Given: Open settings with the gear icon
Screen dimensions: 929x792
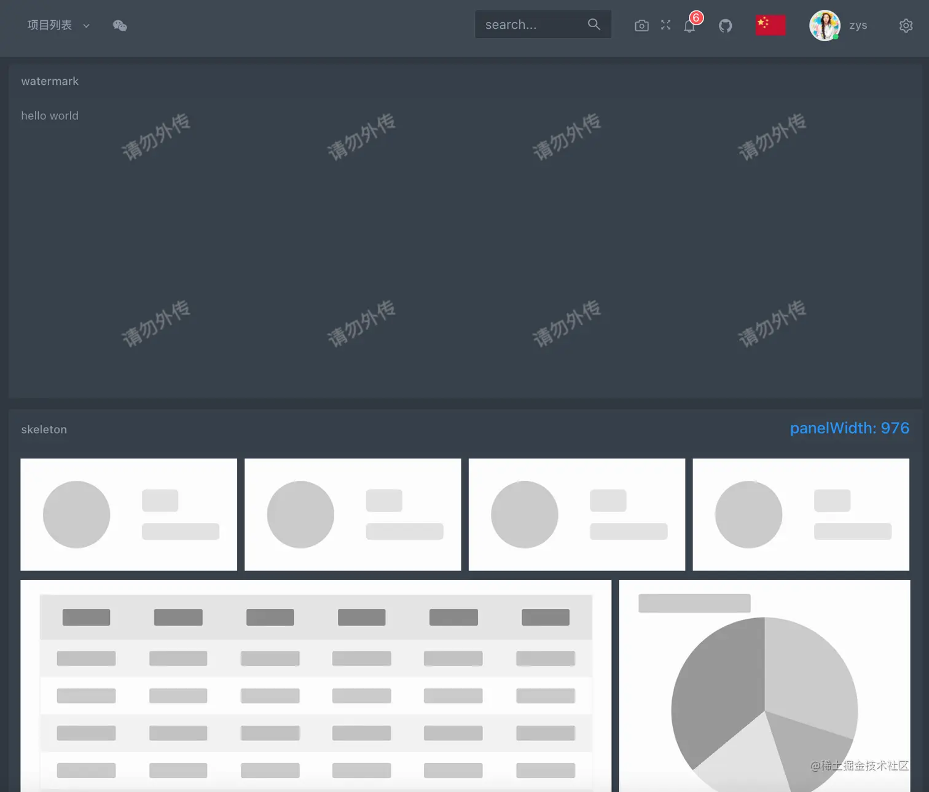Looking at the screenshot, I should tap(906, 25).
